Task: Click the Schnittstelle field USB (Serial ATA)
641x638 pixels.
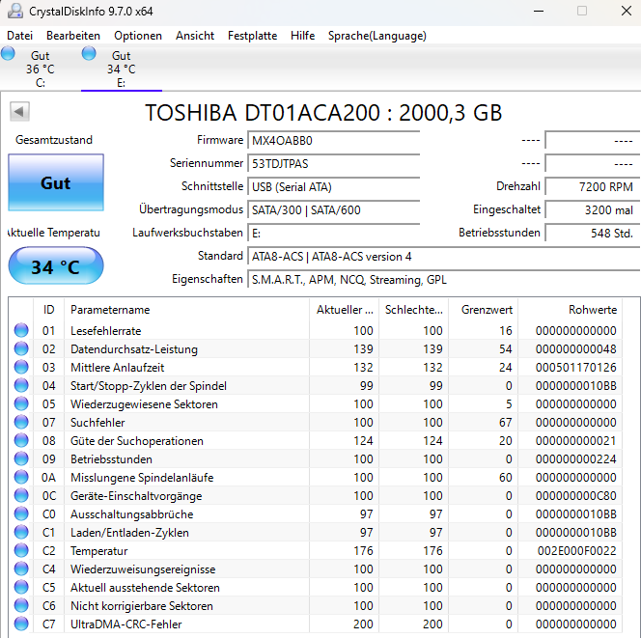Action: (x=334, y=187)
